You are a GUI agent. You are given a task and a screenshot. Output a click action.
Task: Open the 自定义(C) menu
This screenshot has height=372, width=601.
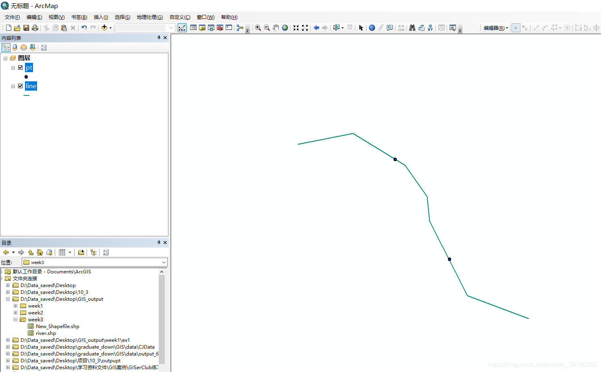coord(180,17)
